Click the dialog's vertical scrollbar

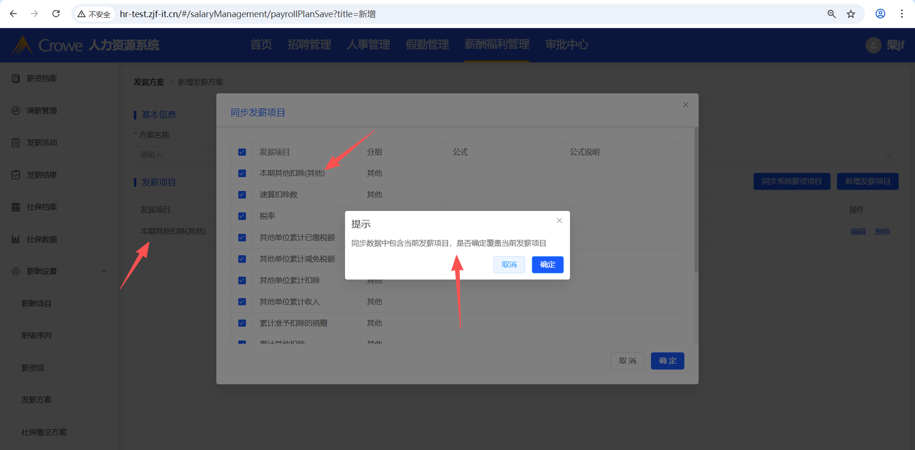pyautogui.click(x=696, y=200)
